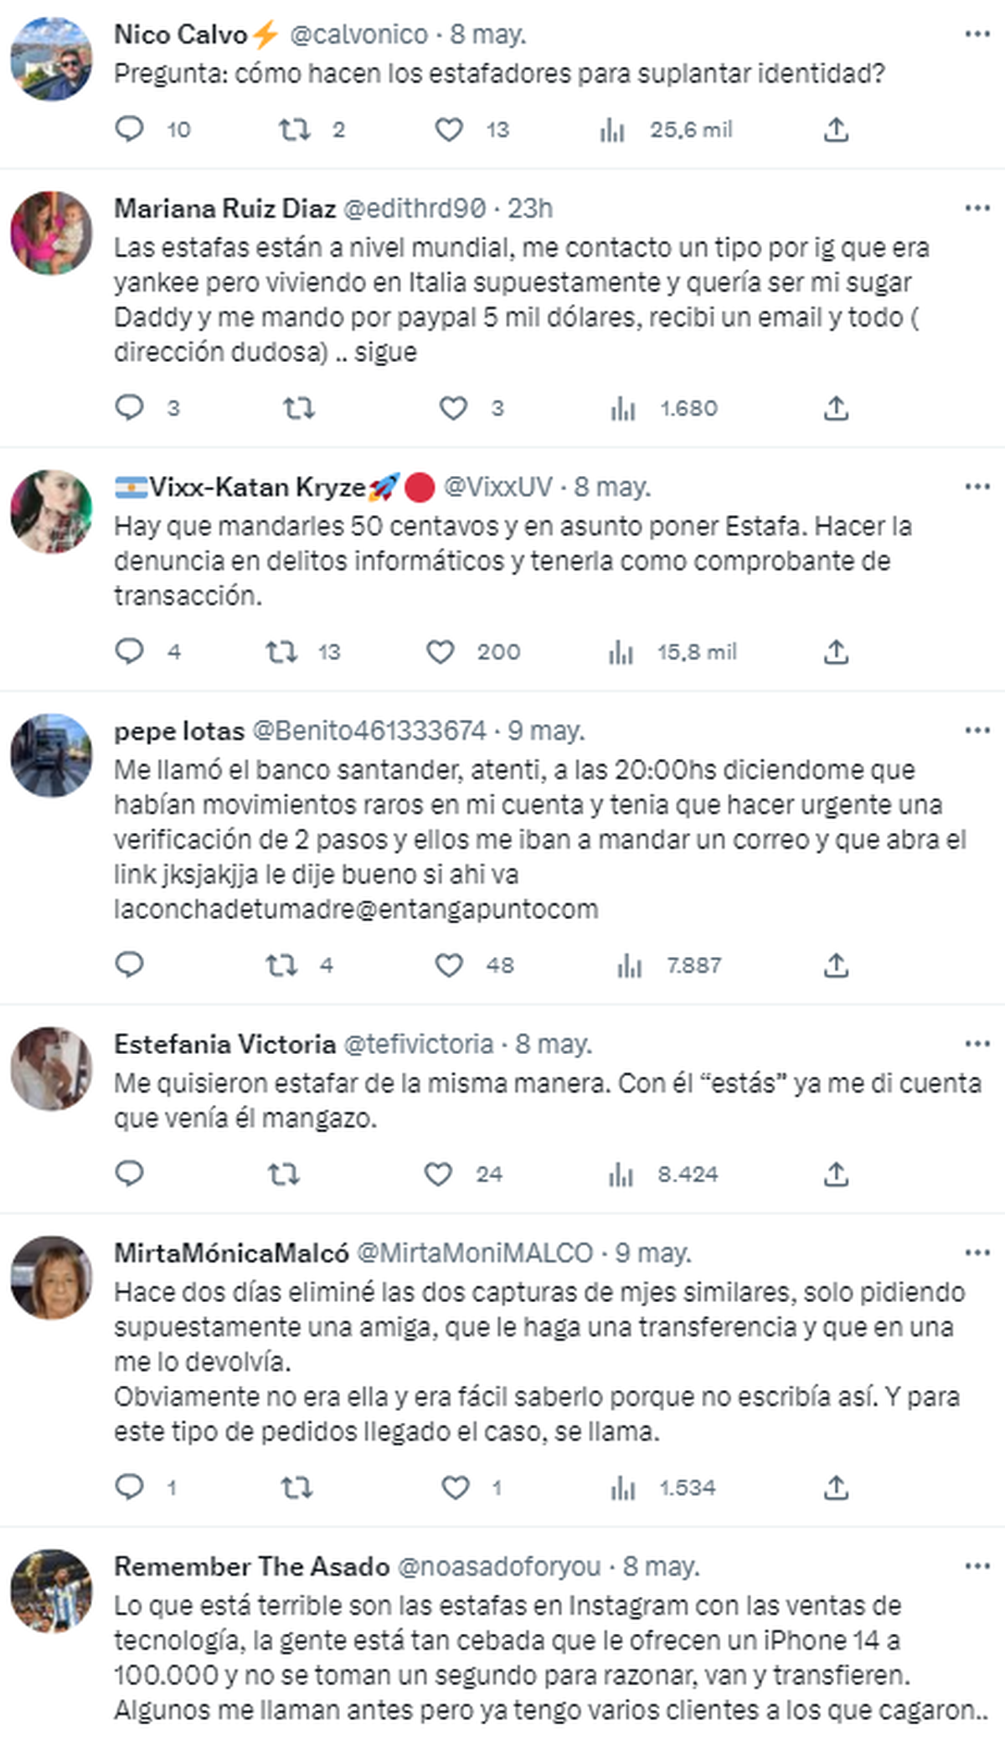Open the @calvonico profile handle
This screenshot has height=1752, width=1005.
pos(358,34)
